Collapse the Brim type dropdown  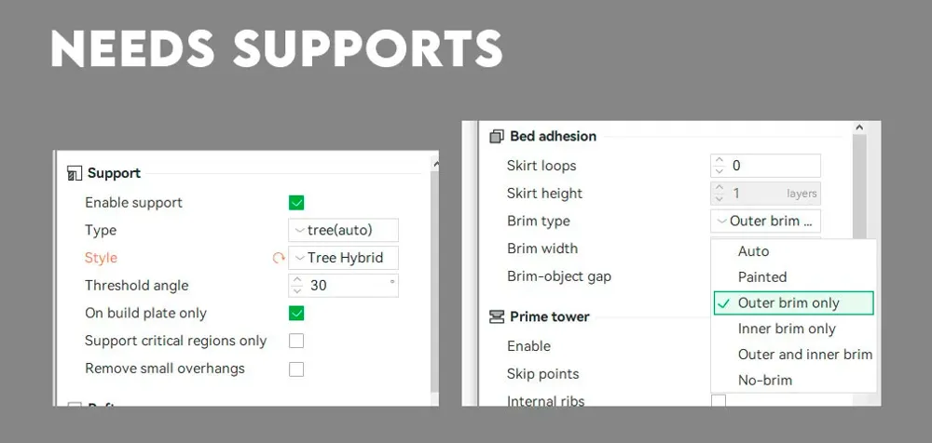click(765, 221)
